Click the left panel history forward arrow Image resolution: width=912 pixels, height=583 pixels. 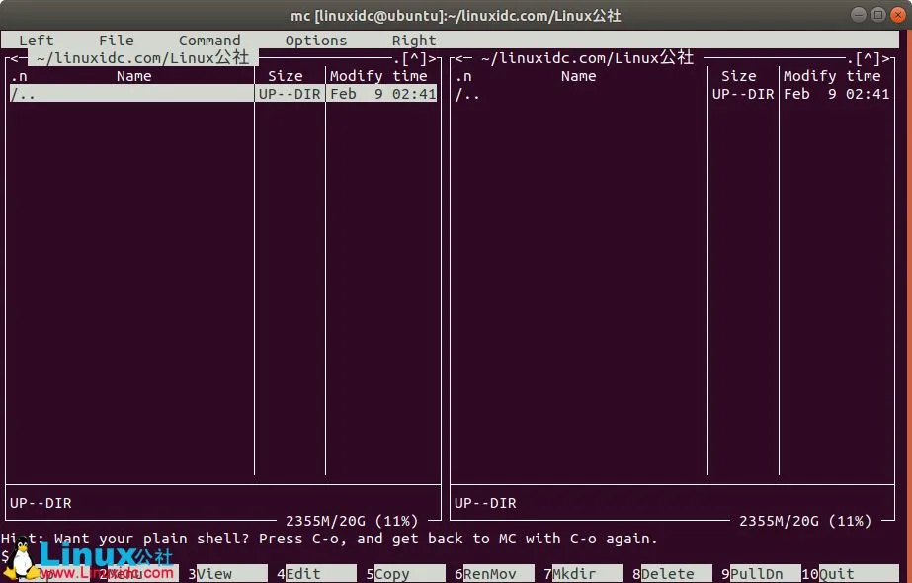pyautogui.click(x=432, y=58)
